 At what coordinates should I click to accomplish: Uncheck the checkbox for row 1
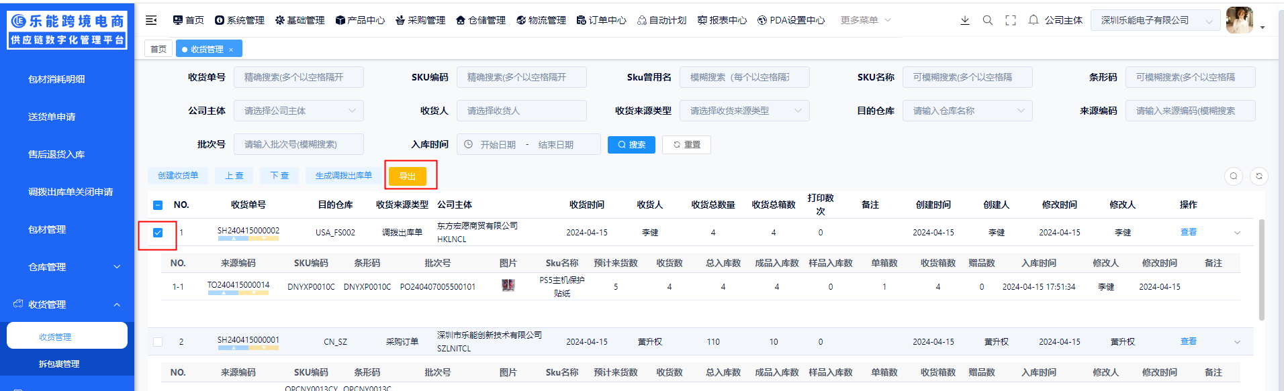pyautogui.click(x=158, y=233)
